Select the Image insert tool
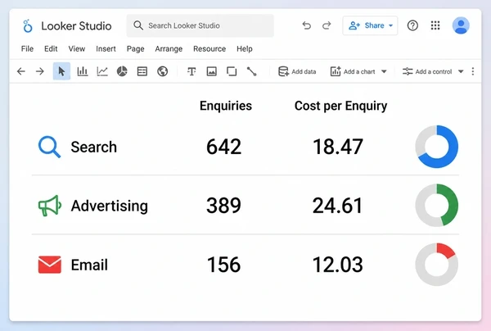Viewport: 491px width, 331px height. pos(212,71)
